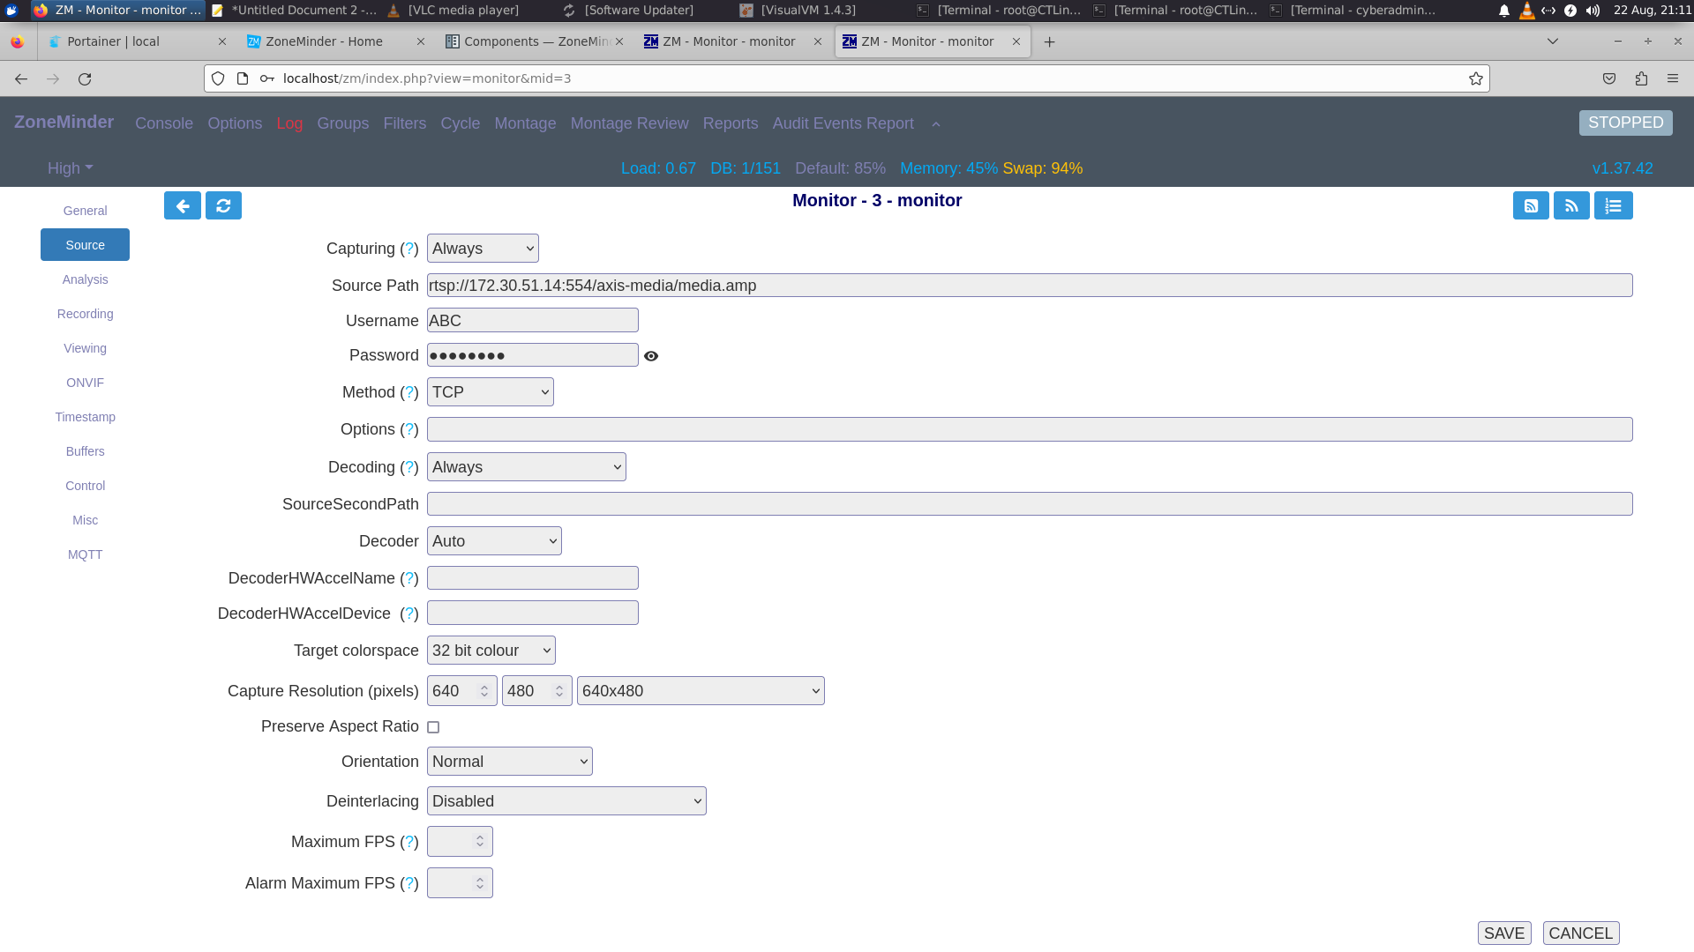This screenshot has width=1694, height=952.
Task: Select the ONVIF sidebar tab
Action: [x=85, y=383]
